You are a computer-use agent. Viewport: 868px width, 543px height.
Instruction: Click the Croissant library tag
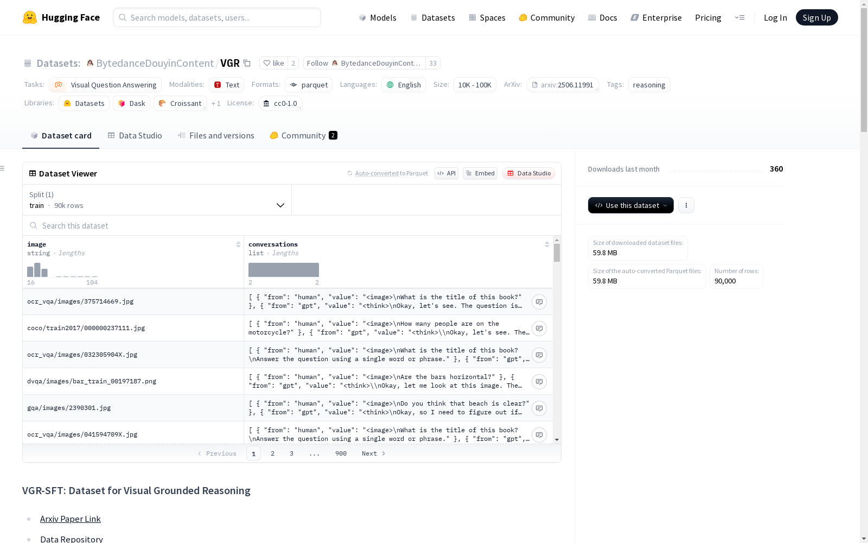(x=180, y=103)
